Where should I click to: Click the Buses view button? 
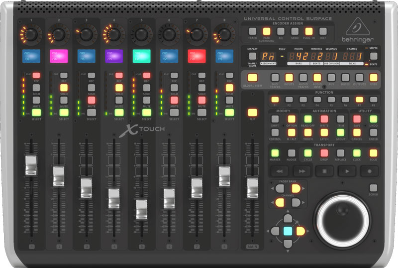point(345,78)
